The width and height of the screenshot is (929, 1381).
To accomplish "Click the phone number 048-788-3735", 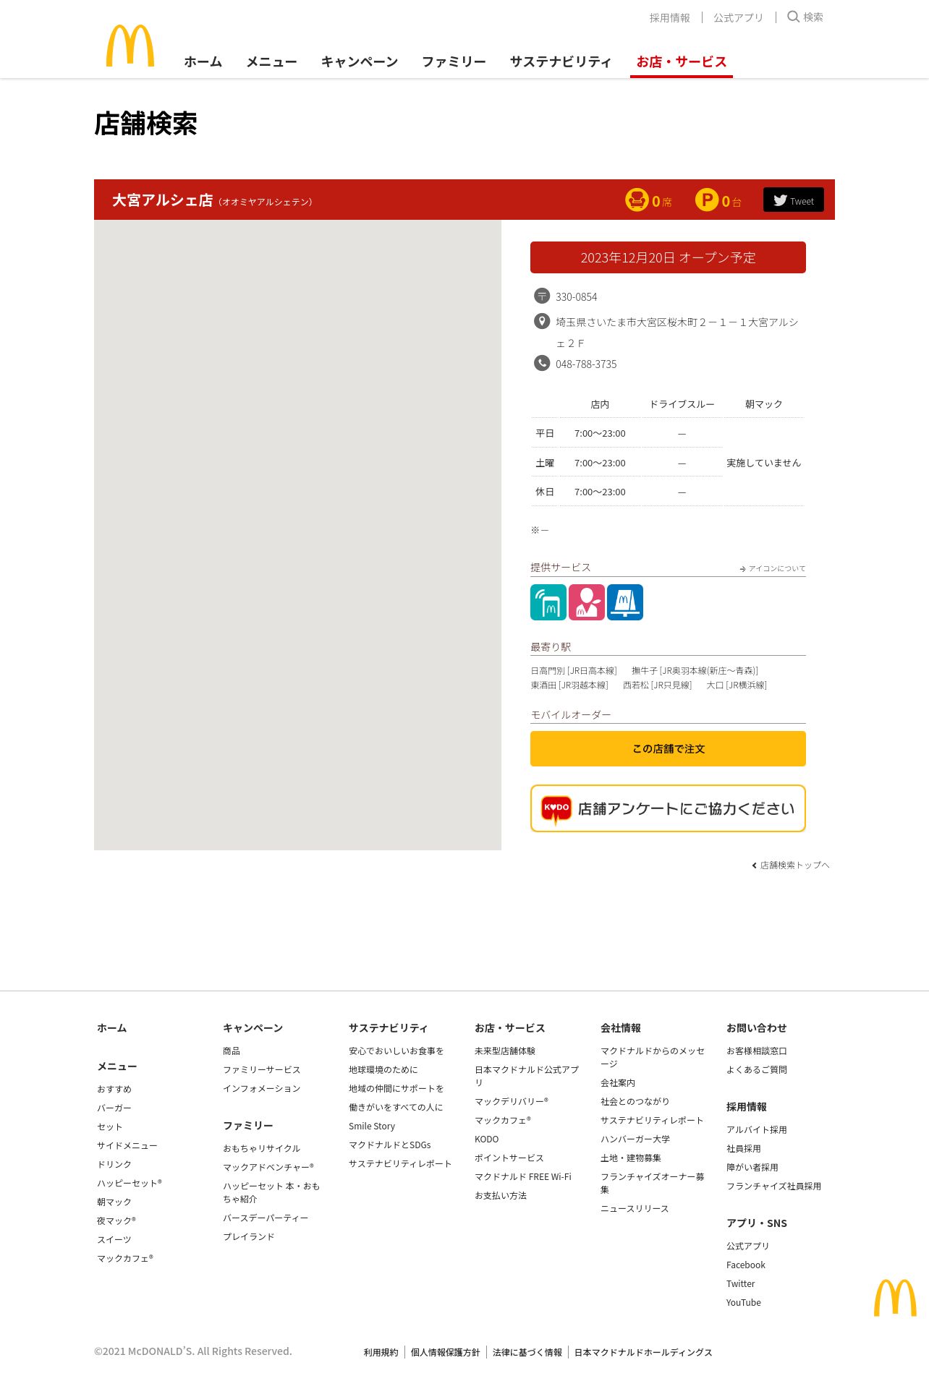I will click(586, 364).
